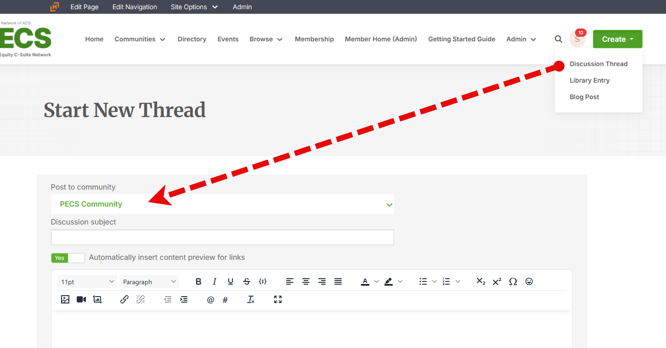Viewport: 666px width, 348px height.
Task: Align text right
Action: [322, 281]
